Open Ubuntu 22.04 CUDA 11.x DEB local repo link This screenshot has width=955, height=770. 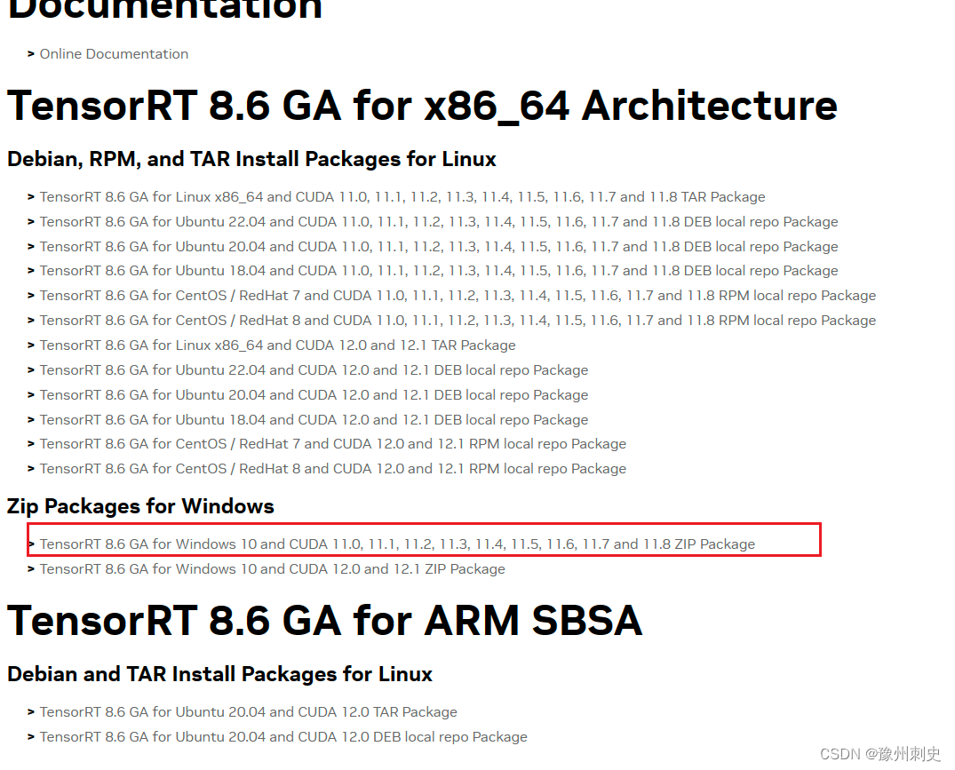pyautogui.click(x=439, y=222)
